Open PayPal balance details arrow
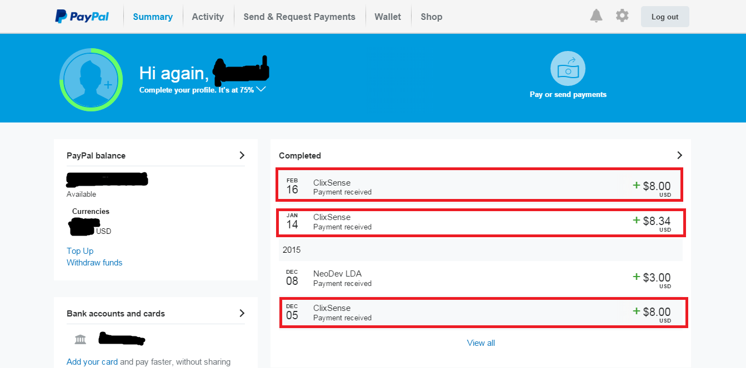Screen dimensions: 746x368 (x=242, y=155)
